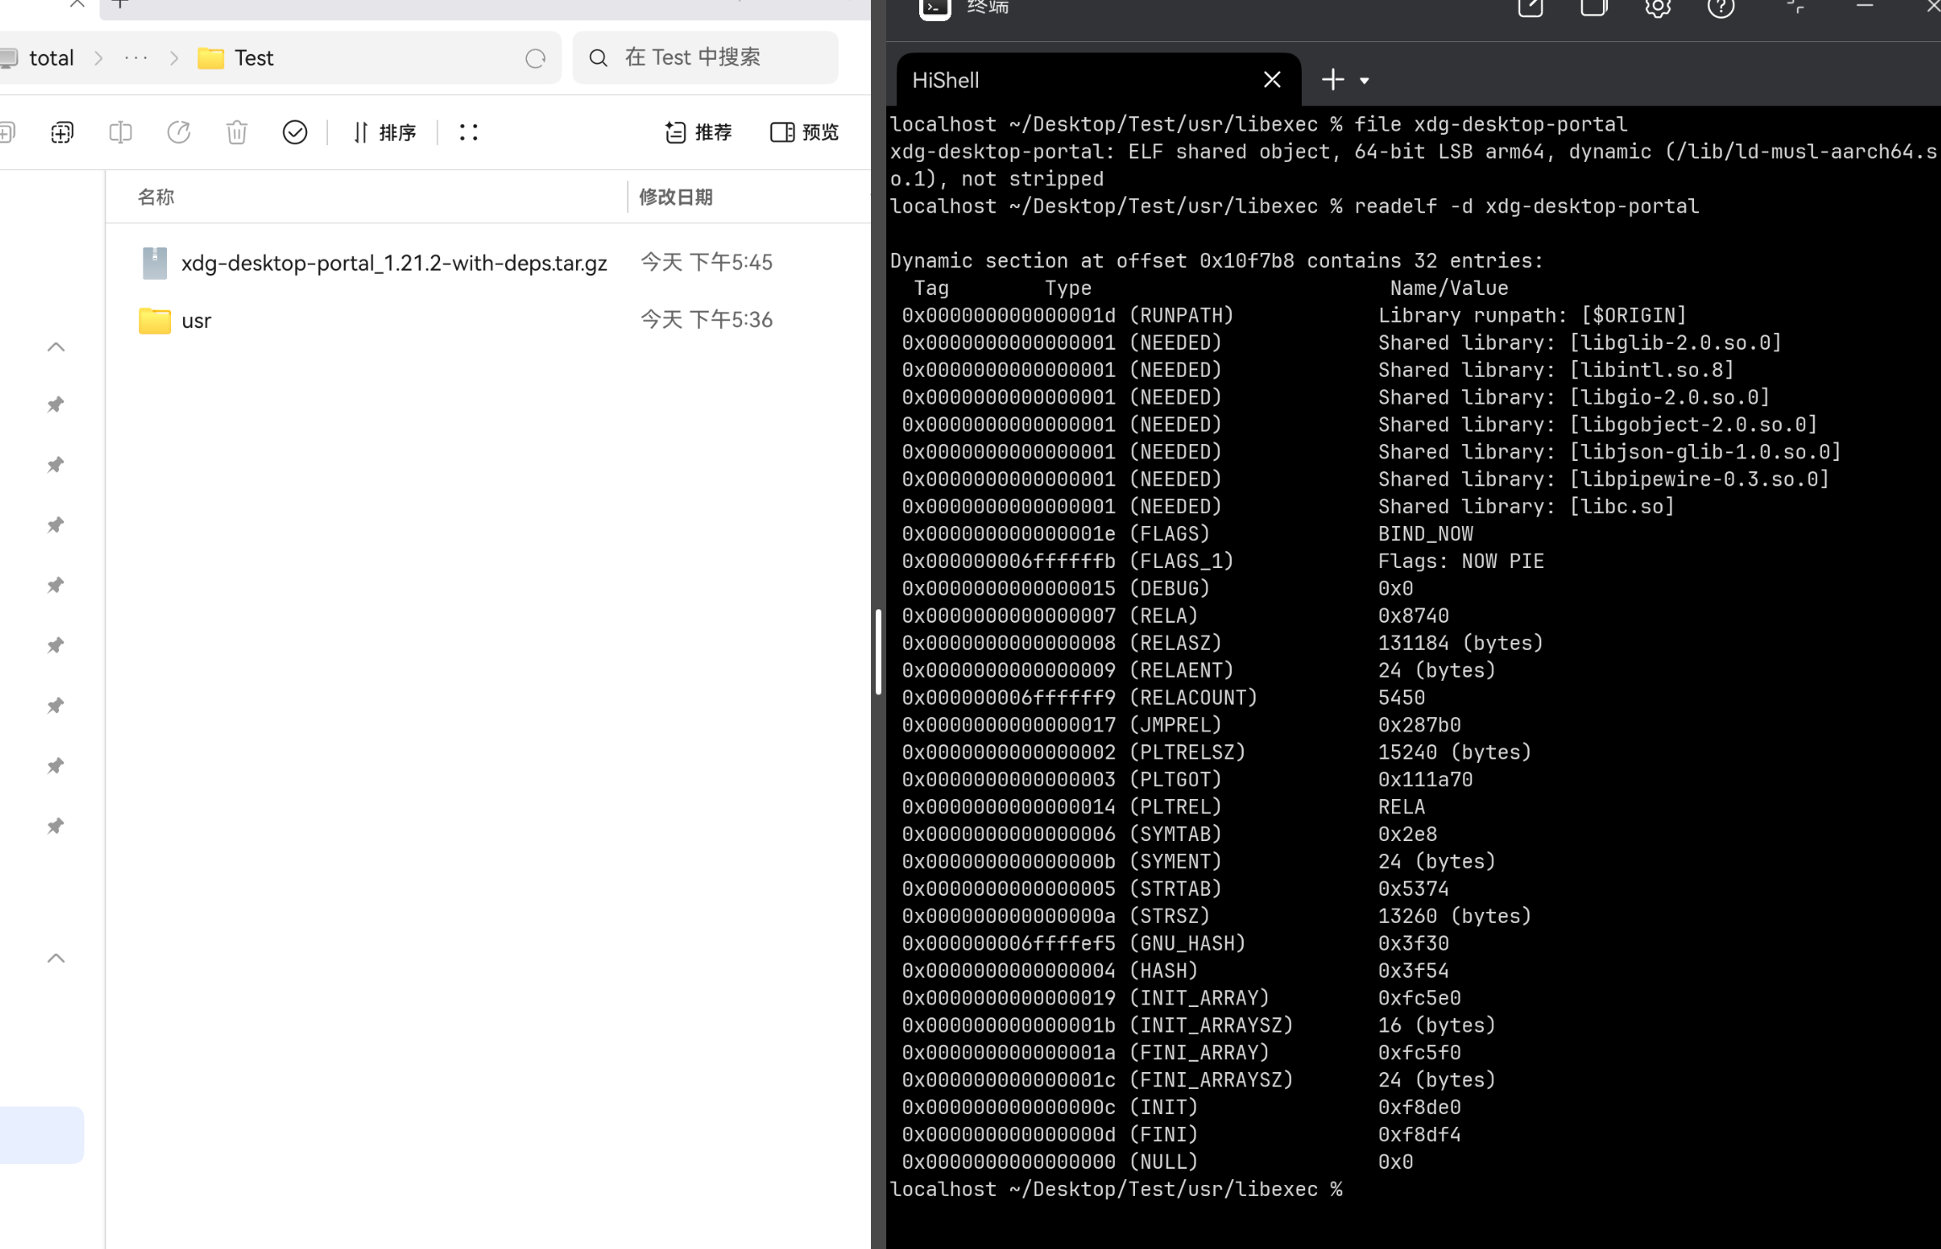Click the libpipewire-0.3.so.0 entry in terminal

(x=1700, y=479)
